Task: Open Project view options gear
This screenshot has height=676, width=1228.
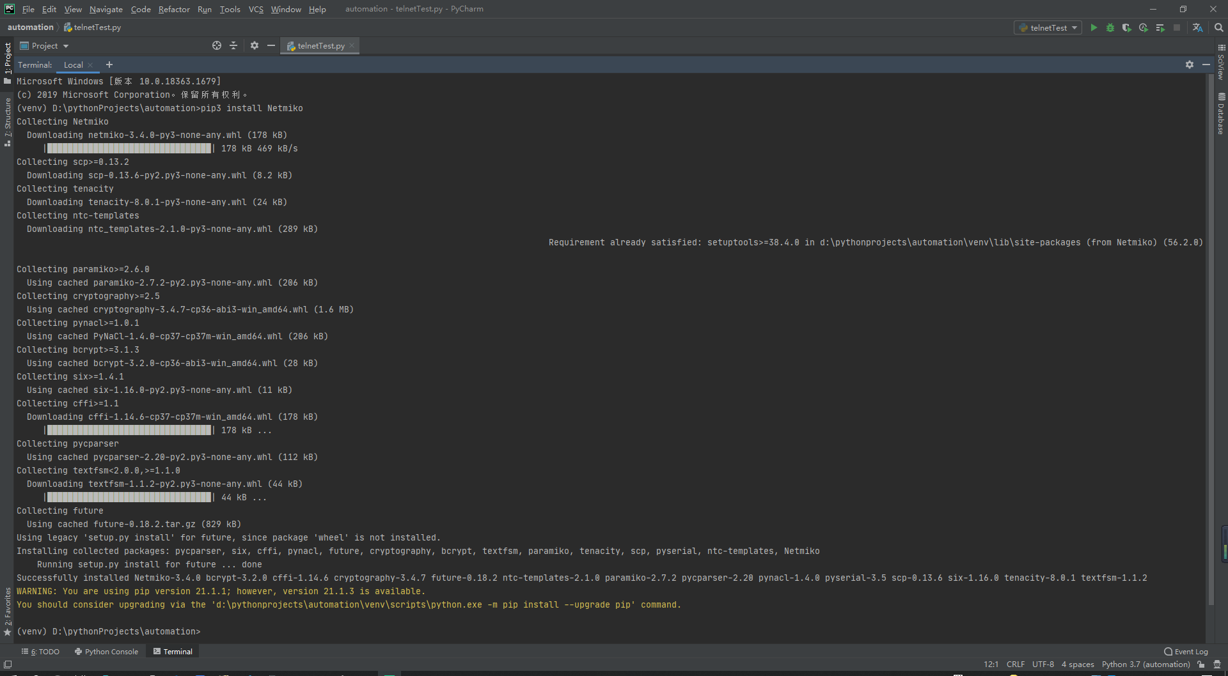Action: (255, 45)
